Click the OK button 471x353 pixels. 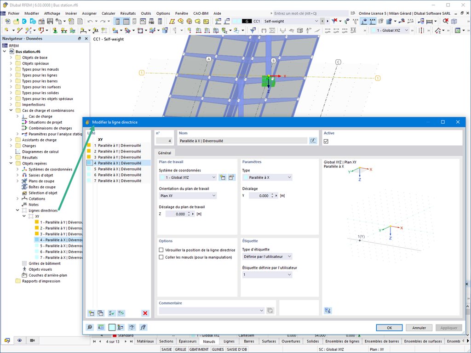389,328
